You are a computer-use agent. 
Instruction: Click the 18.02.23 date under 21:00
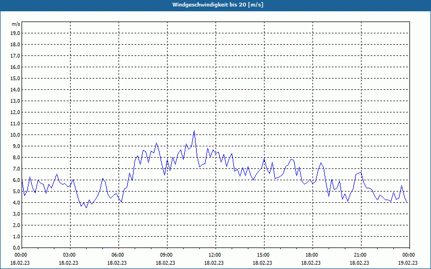point(359,263)
